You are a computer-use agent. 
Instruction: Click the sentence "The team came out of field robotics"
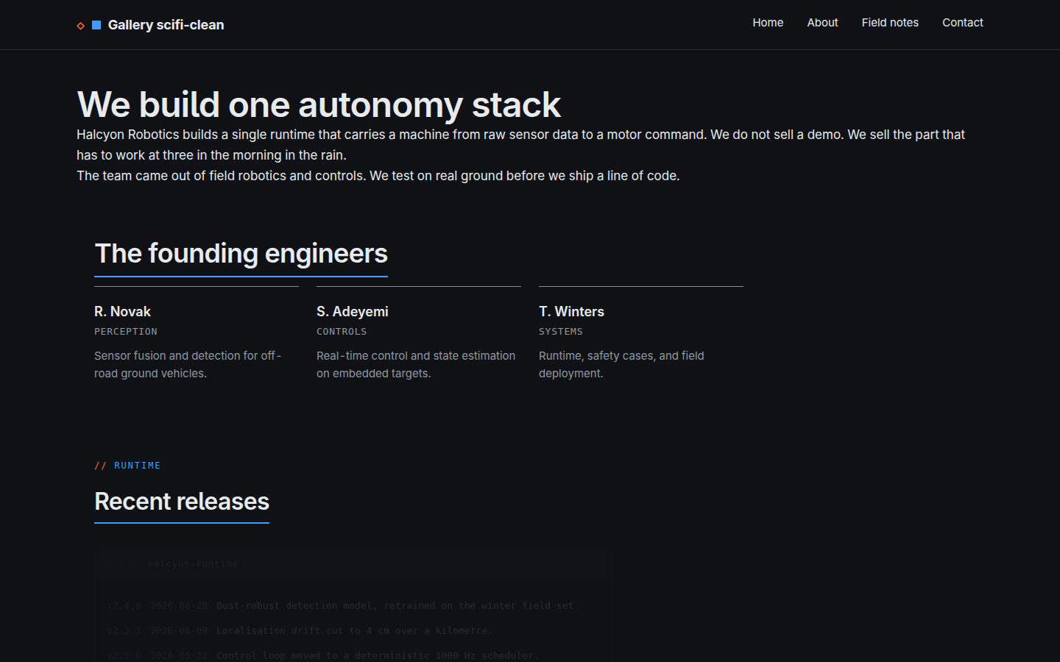click(378, 176)
